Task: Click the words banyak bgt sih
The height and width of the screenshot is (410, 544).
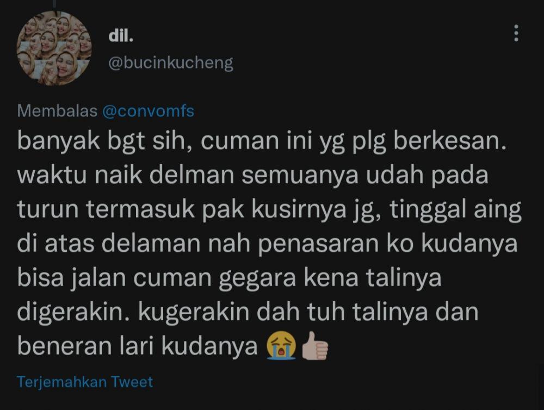Action: coord(104,141)
